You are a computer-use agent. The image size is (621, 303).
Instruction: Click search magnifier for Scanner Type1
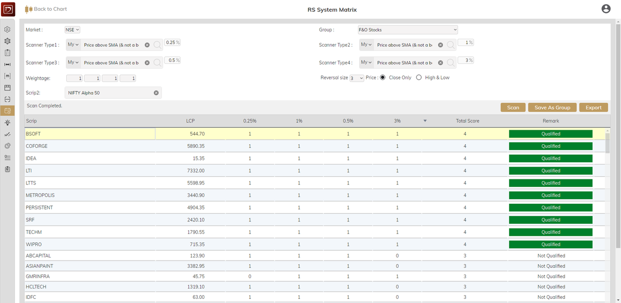click(x=157, y=46)
